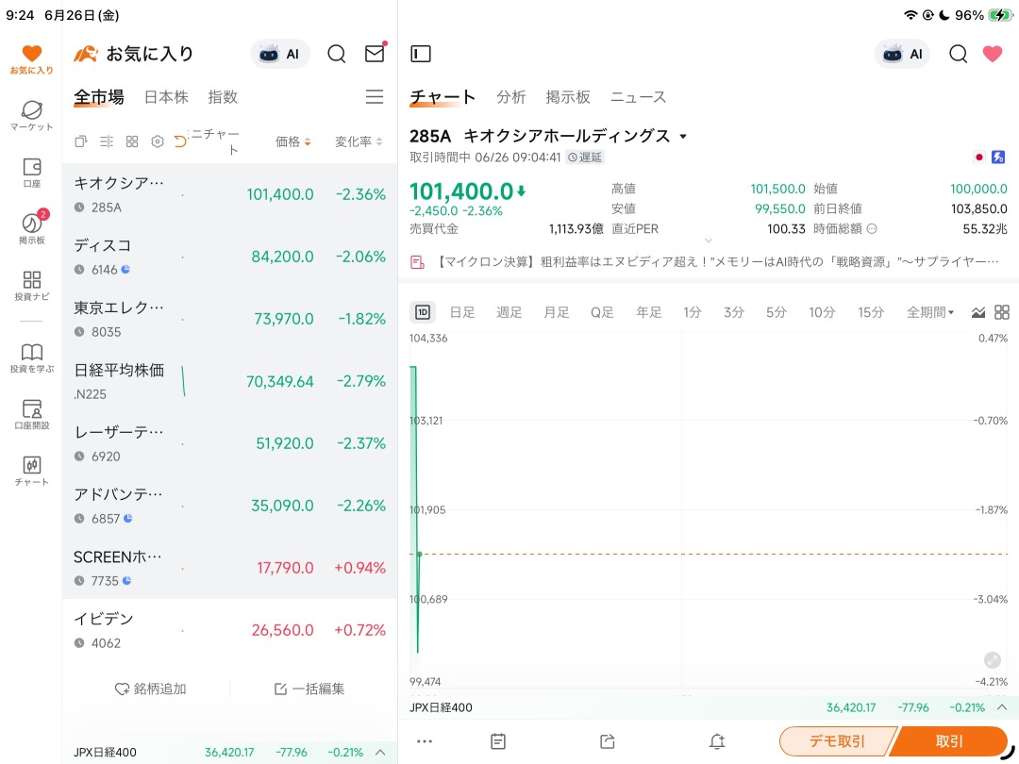Tap the market cap info circle icon
Screen dimensions: 1019x764
872,228
